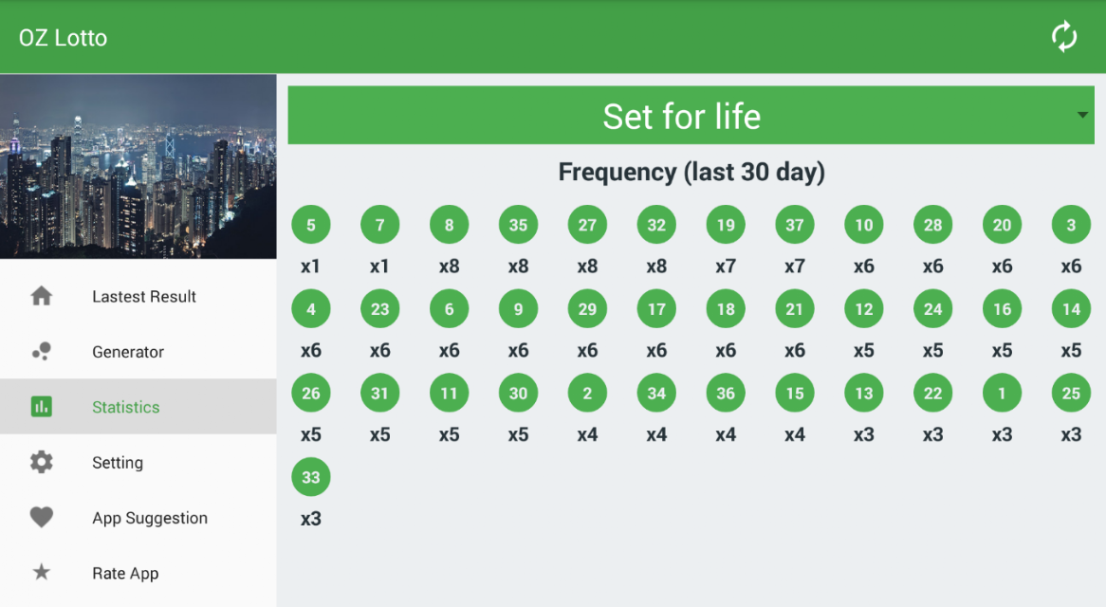
Task: Click the Setting gear icon
Action: tap(42, 462)
